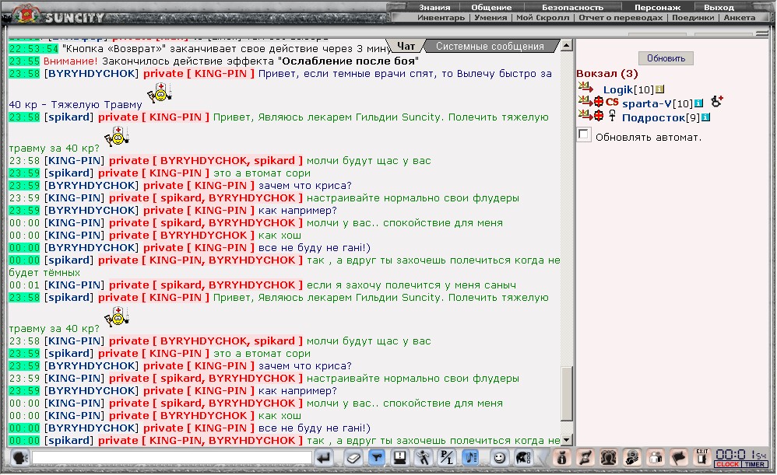Open the smiley emoticon picker
Viewport: 777px width, 475px height.
click(500, 458)
